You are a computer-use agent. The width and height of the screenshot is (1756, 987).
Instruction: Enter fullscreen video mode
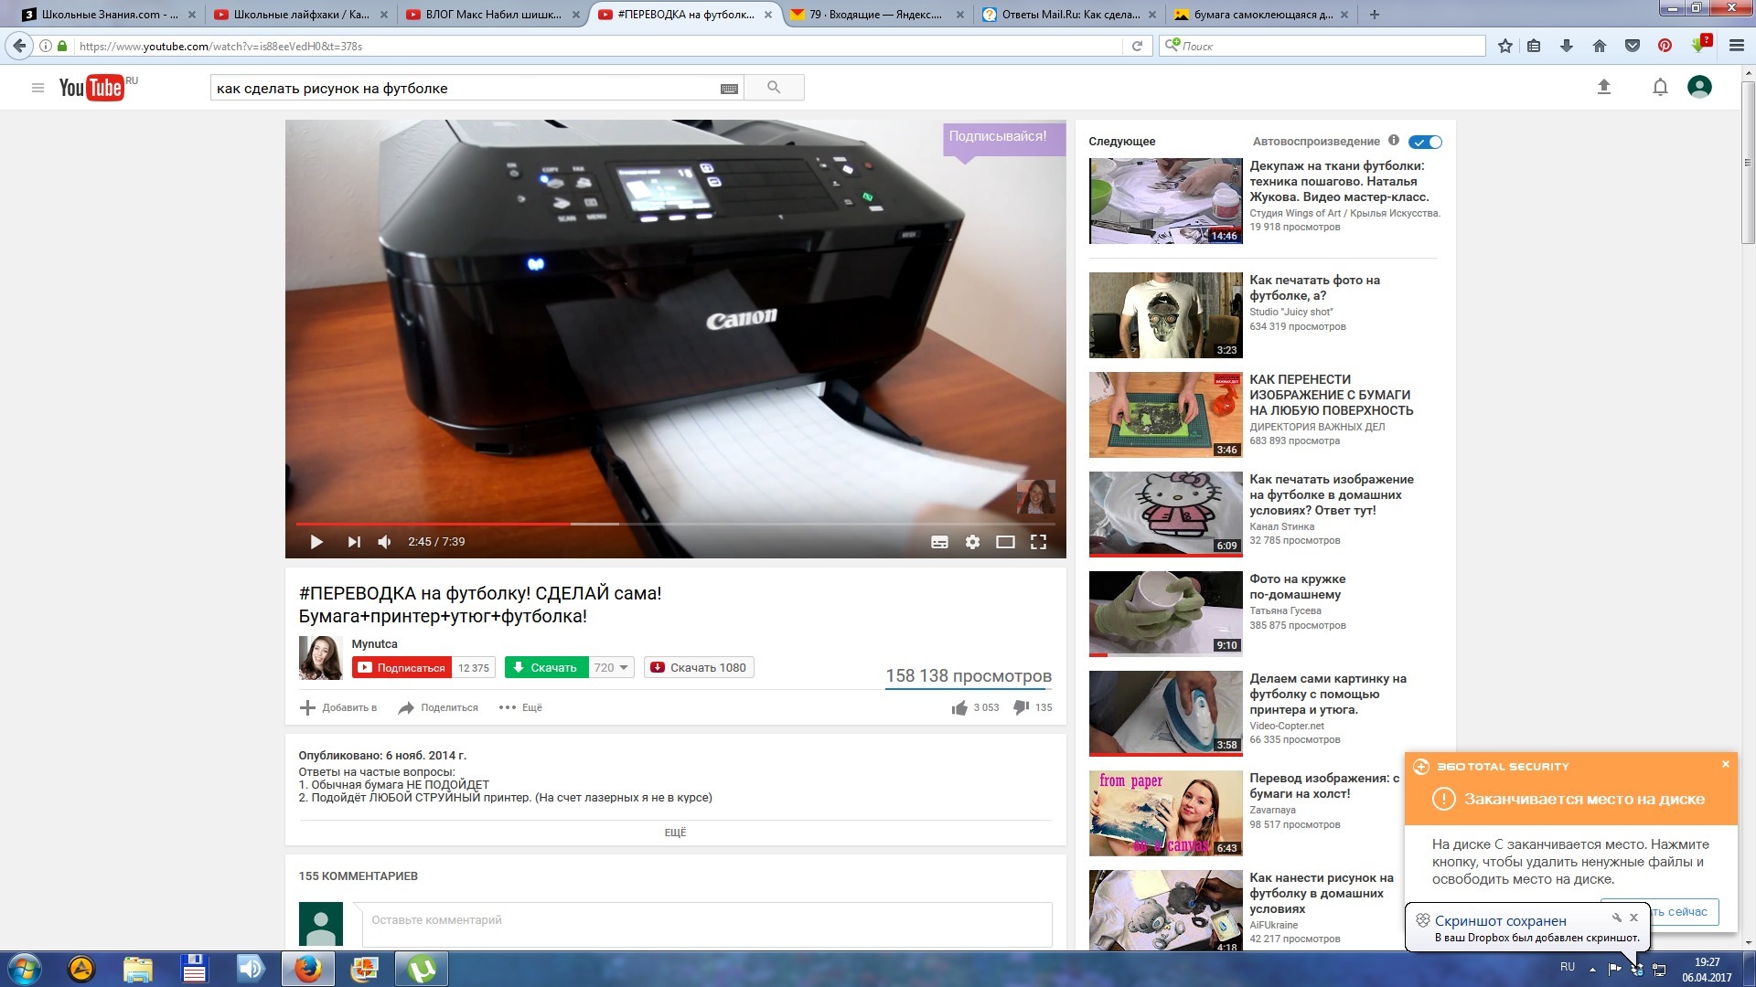(x=1038, y=542)
